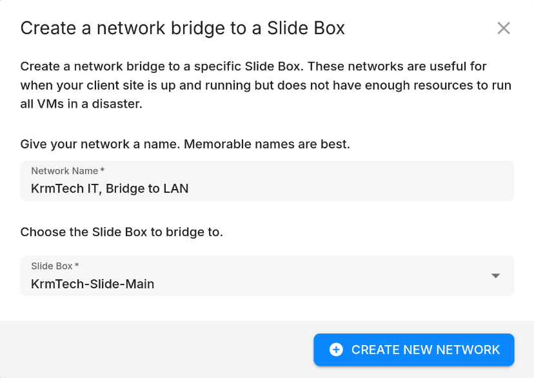Select the KrmTech-Slide-Main dropdown value
This screenshot has width=534, height=378.
(x=93, y=284)
